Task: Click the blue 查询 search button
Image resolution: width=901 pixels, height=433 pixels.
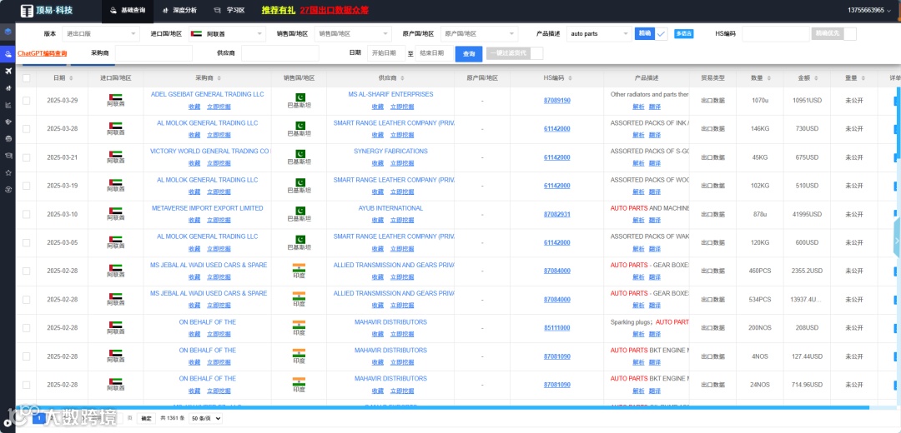Action: click(469, 54)
